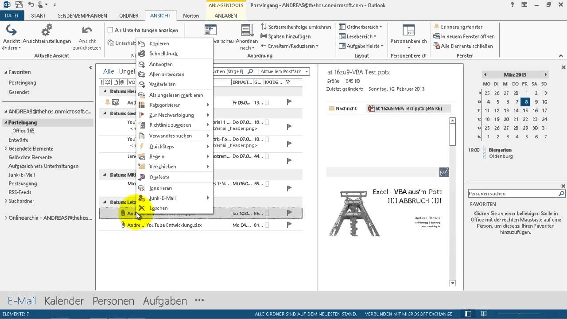The width and height of the screenshot is (567, 319).
Task: Click Nachricht in reading pane
Action: [x=342, y=109]
